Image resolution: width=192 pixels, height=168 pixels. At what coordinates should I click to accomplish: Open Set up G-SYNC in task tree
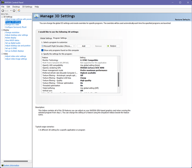pyautogui.click(x=11, y=48)
